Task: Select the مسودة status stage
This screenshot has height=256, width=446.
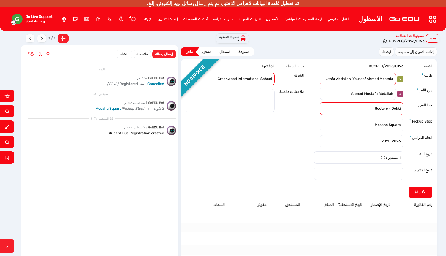Action: pyautogui.click(x=244, y=52)
